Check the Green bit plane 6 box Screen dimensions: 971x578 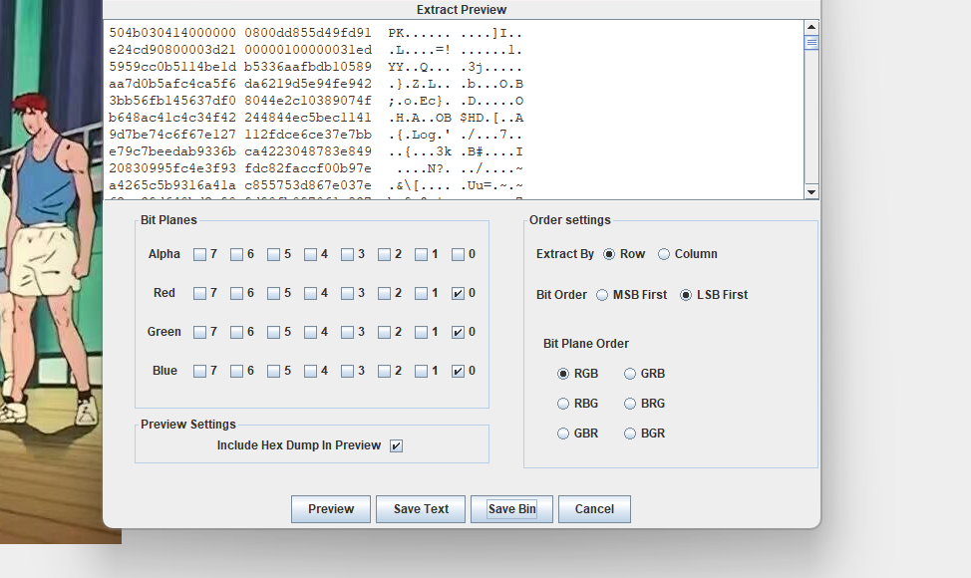coord(236,332)
